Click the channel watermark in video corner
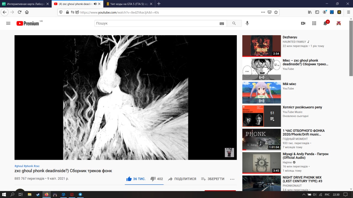The width and height of the screenshot is (353, 198). point(229,152)
